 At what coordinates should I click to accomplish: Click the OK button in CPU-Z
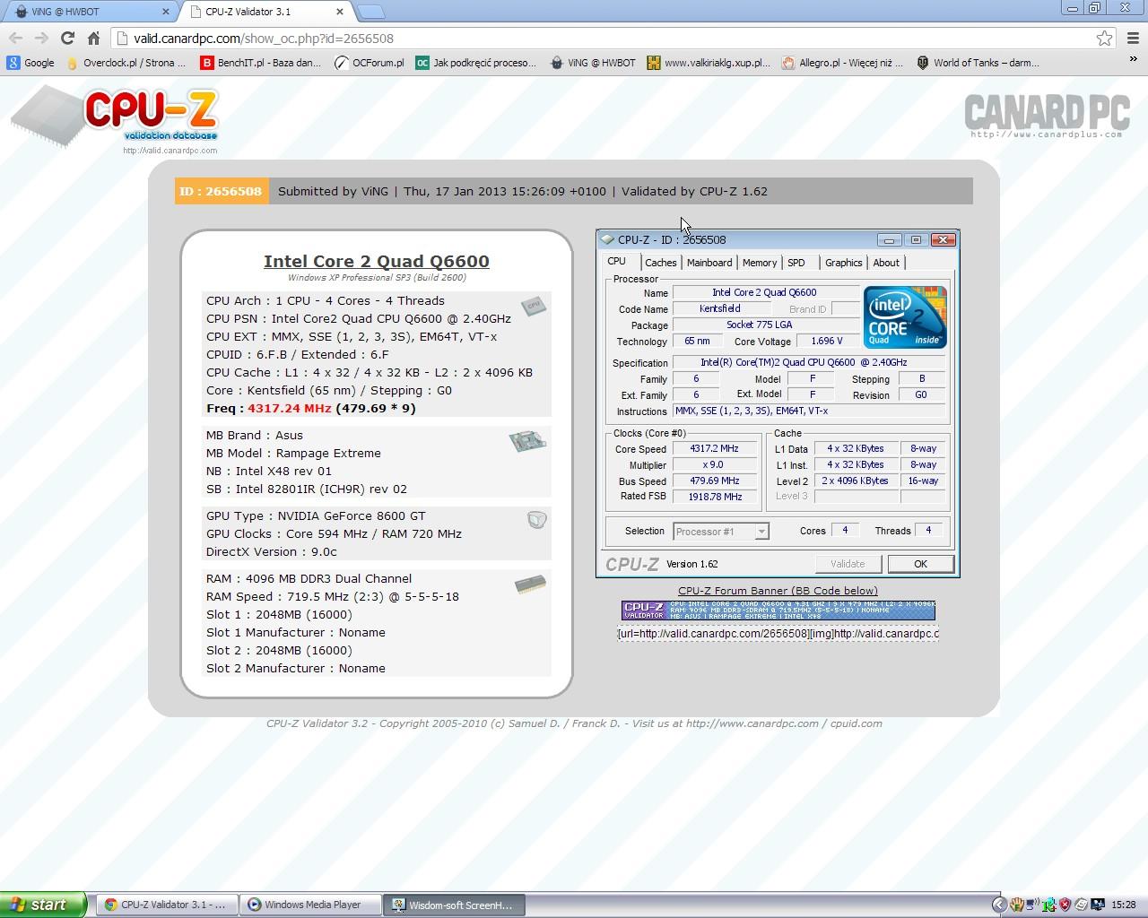tap(920, 564)
